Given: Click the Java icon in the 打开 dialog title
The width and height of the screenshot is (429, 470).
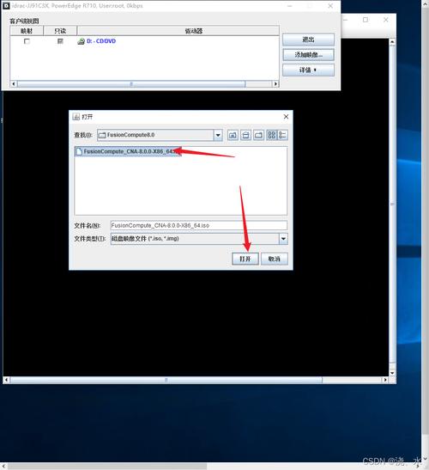Looking at the screenshot, I should (x=76, y=117).
